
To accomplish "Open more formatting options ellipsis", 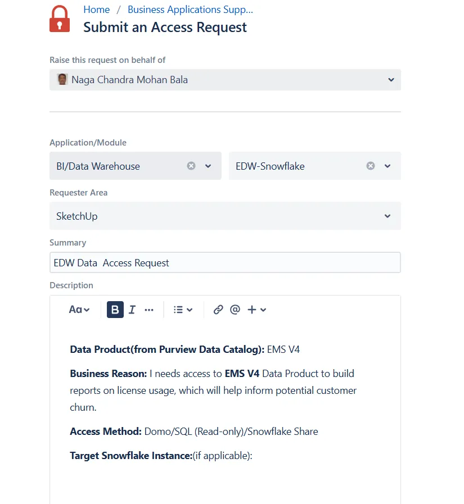I will pyautogui.click(x=149, y=310).
